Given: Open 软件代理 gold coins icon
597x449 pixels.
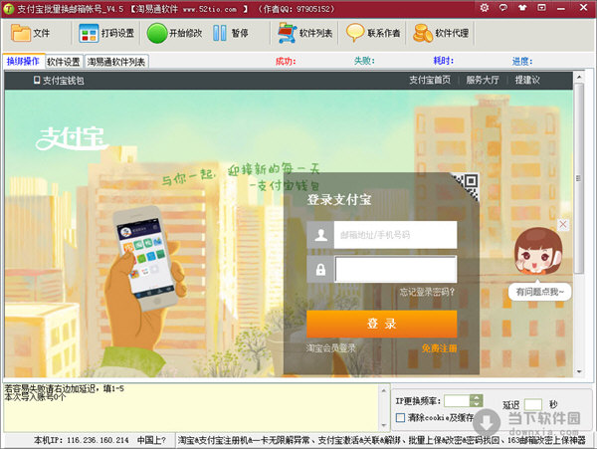Looking at the screenshot, I should [423, 33].
